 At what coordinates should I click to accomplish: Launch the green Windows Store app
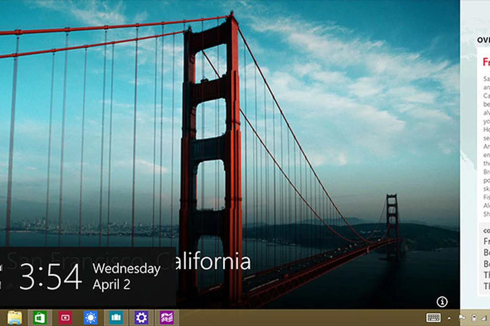(x=40, y=318)
